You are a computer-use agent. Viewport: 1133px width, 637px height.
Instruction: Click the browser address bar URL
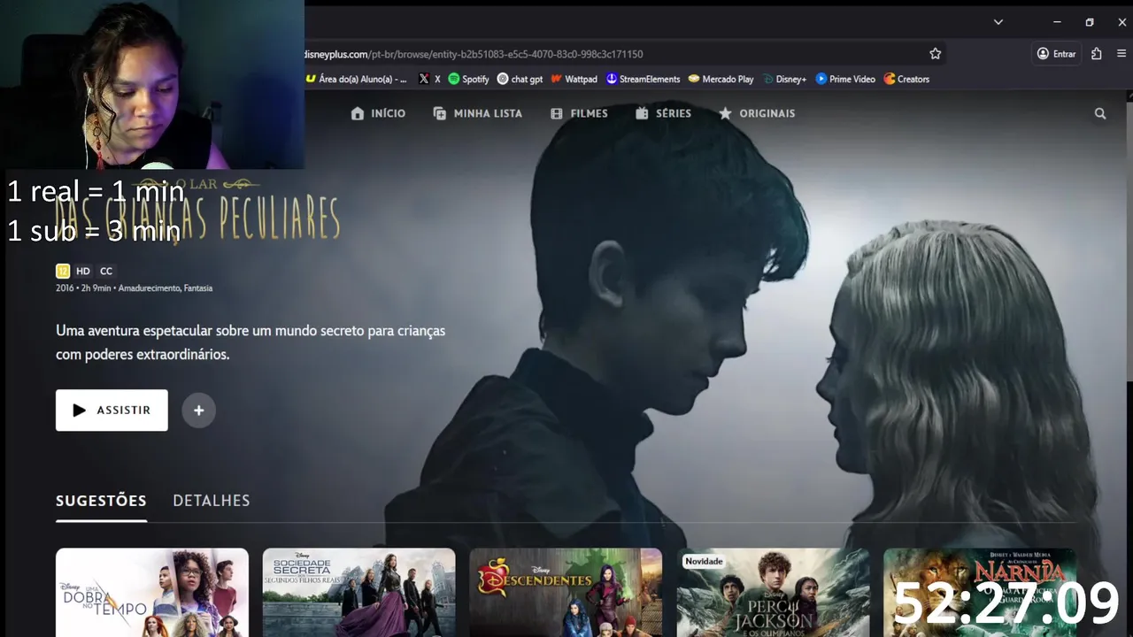tap(474, 54)
